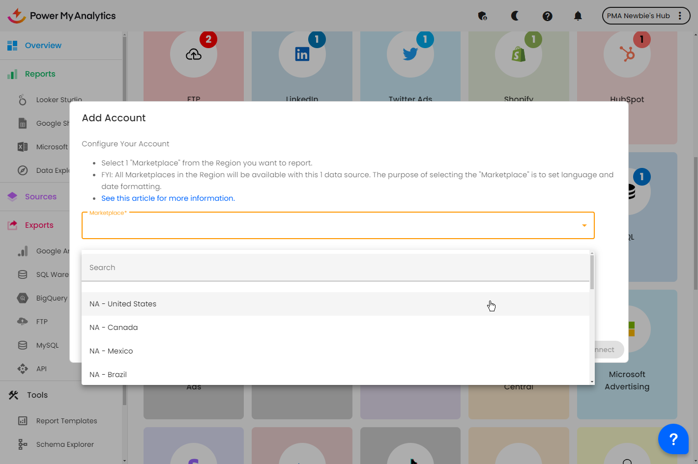Open the HubSpot source icon
Screen dimensions: 698x464
pos(627,54)
